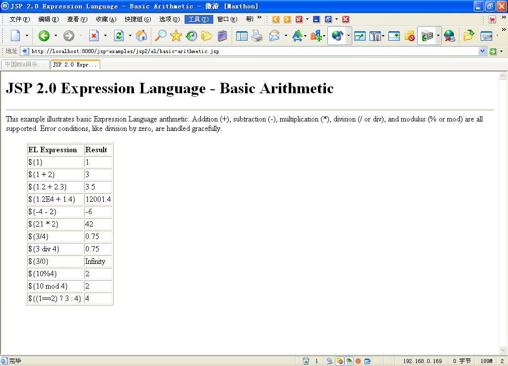Open the 文件(F) menu
Screen dimensions: 508x366
[x=20, y=19]
